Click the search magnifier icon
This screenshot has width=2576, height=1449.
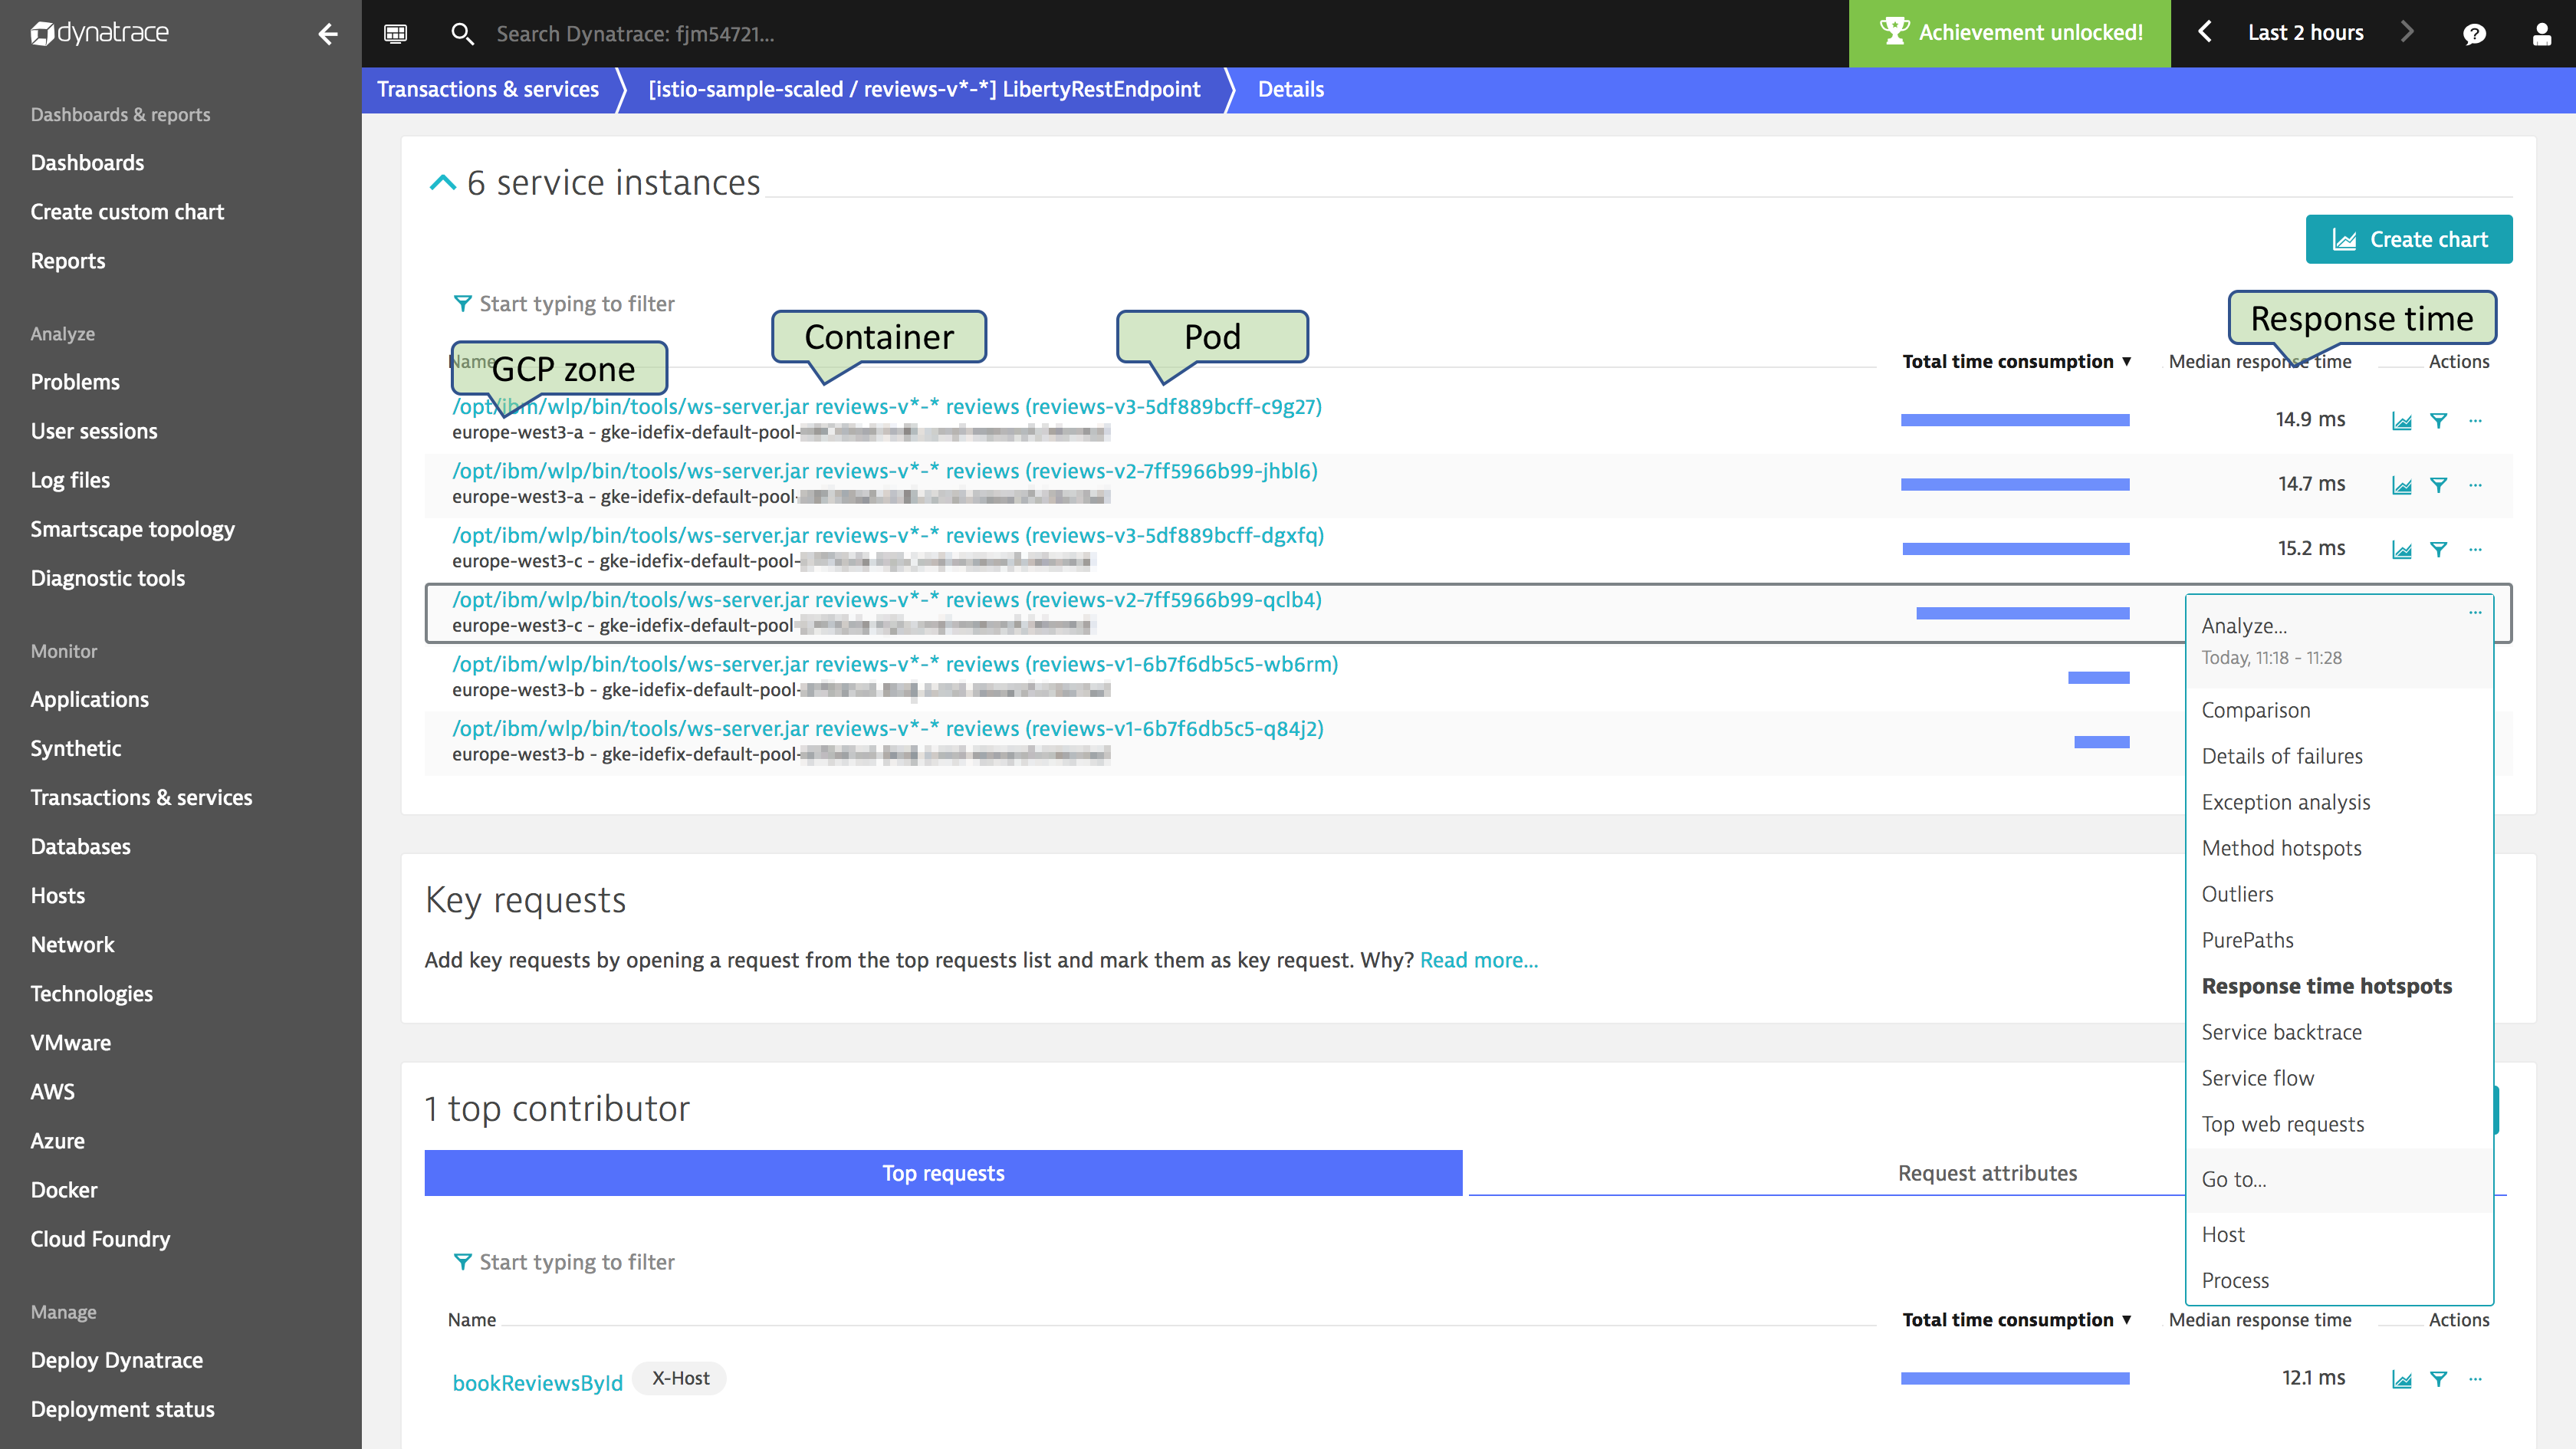click(461, 34)
